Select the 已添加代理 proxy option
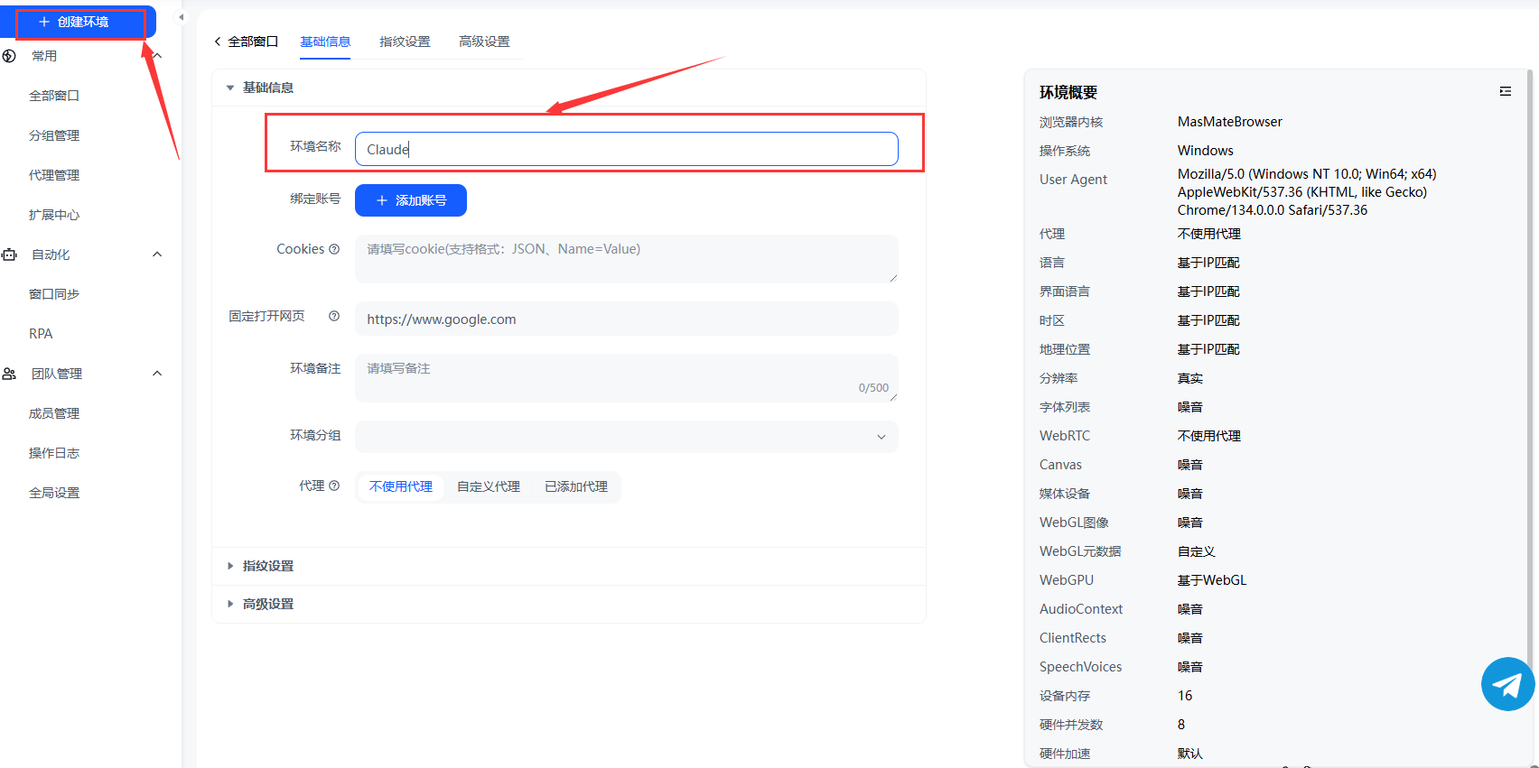The width and height of the screenshot is (1539, 768). click(x=575, y=486)
